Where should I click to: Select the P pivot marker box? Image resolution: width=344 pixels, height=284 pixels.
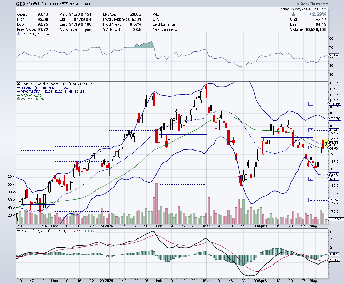(x=310, y=148)
